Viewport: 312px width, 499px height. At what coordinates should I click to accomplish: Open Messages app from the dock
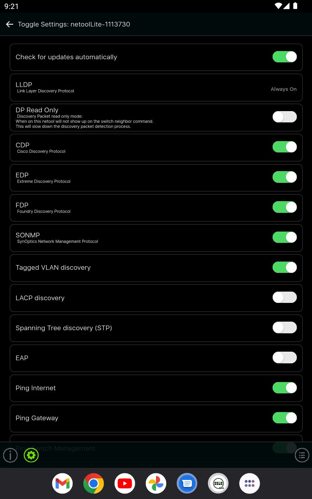coord(187,483)
